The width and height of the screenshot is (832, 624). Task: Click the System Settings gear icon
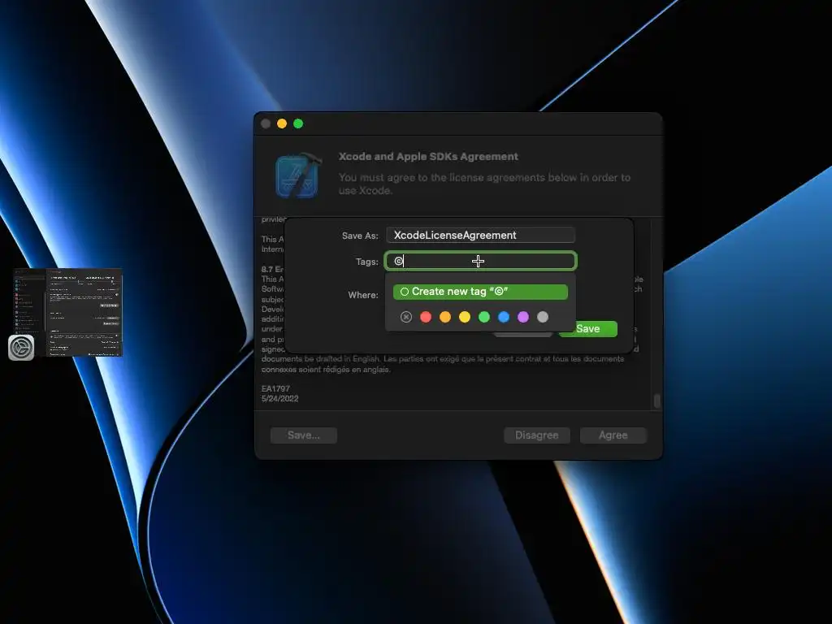[21, 348]
